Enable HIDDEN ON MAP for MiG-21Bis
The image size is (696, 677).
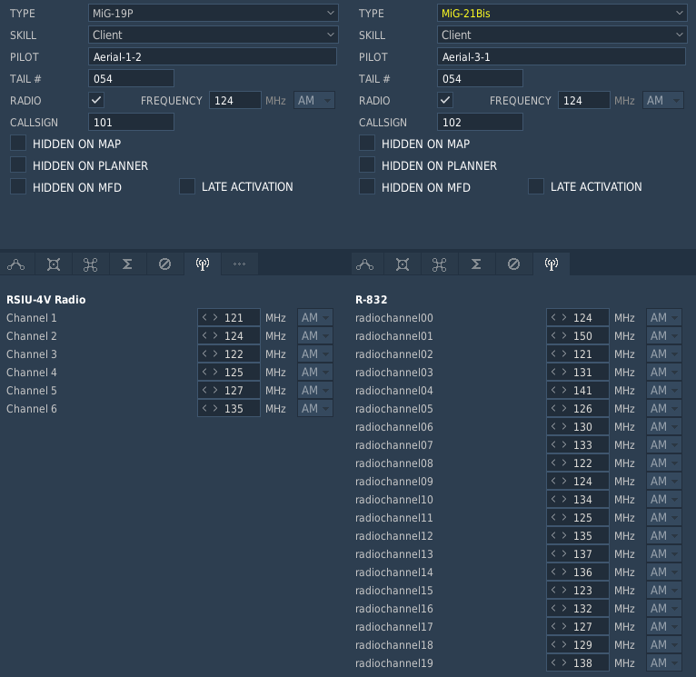point(367,144)
